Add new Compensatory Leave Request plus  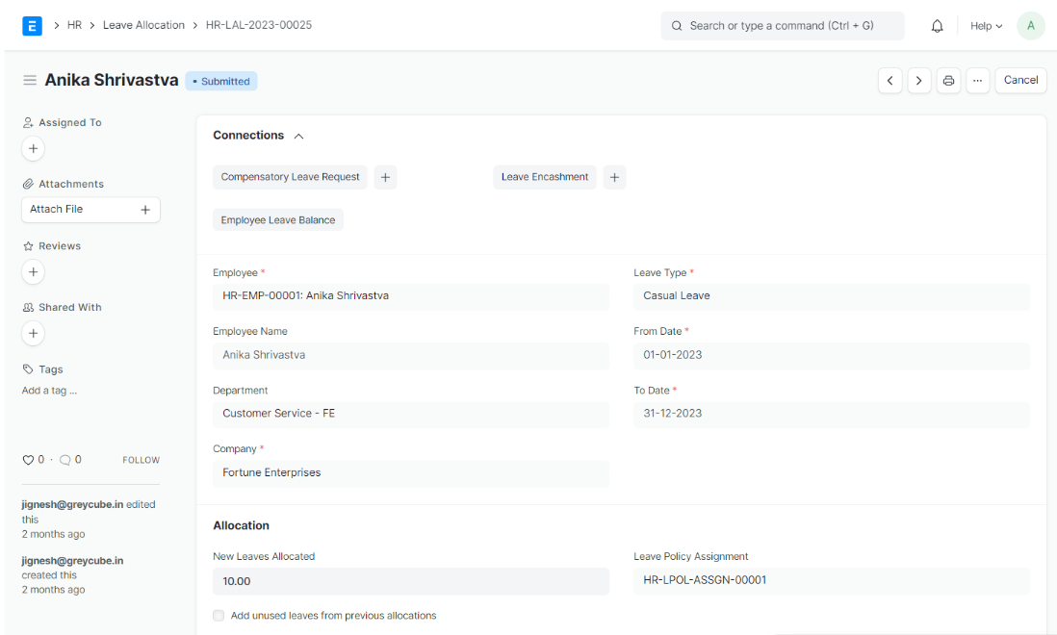tap(385, 177)
